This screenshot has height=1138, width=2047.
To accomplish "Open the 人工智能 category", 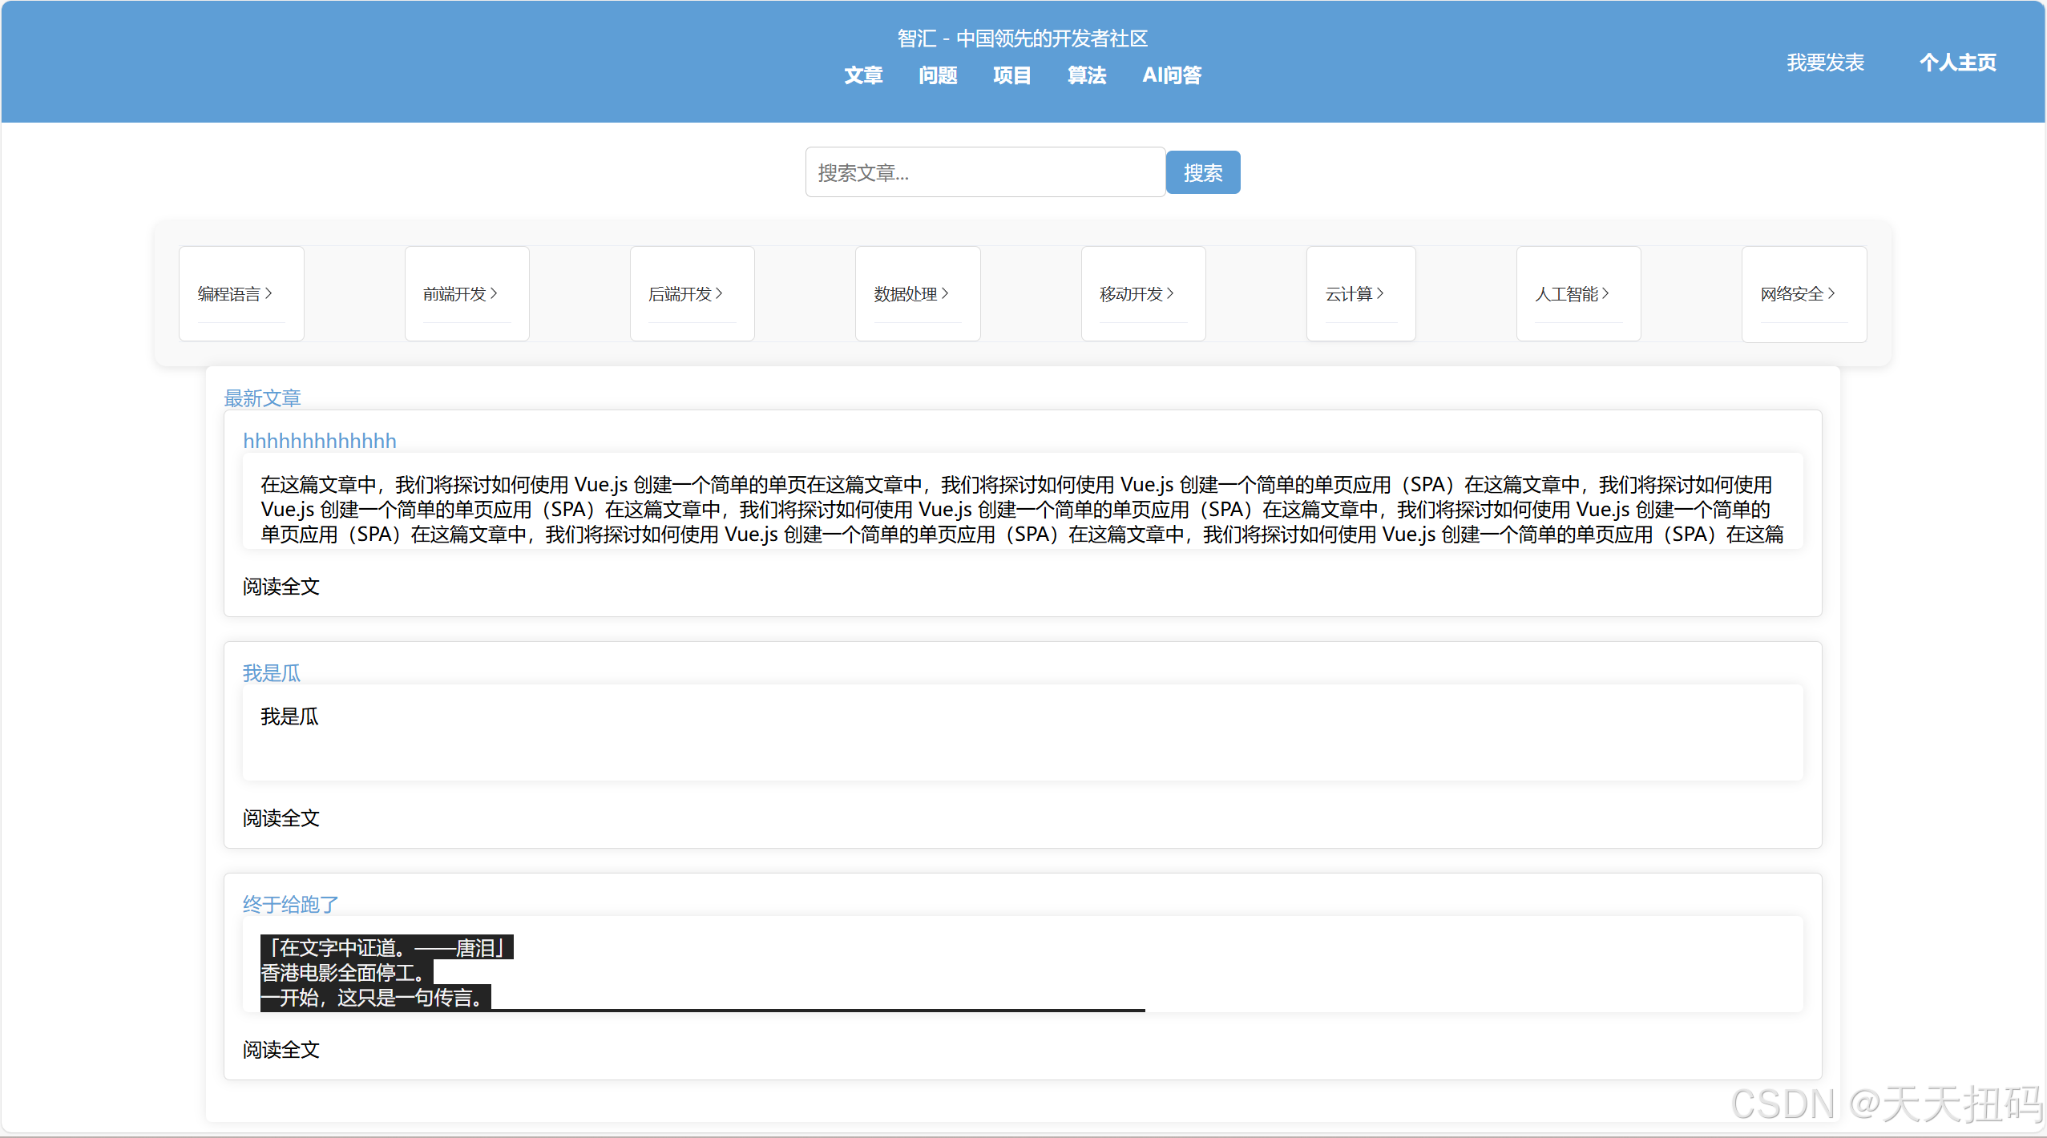I will click(1572, 294).
